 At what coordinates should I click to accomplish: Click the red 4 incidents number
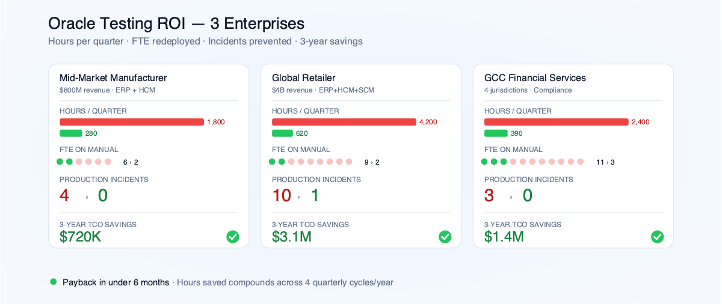(x=64, y=195)
